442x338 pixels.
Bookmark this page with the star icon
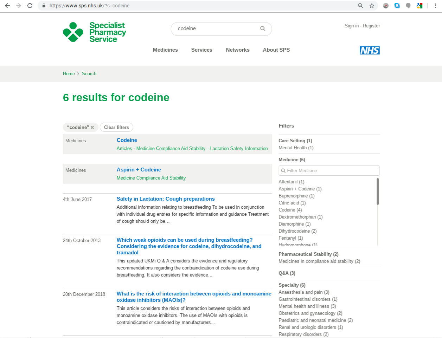point(372,6)
